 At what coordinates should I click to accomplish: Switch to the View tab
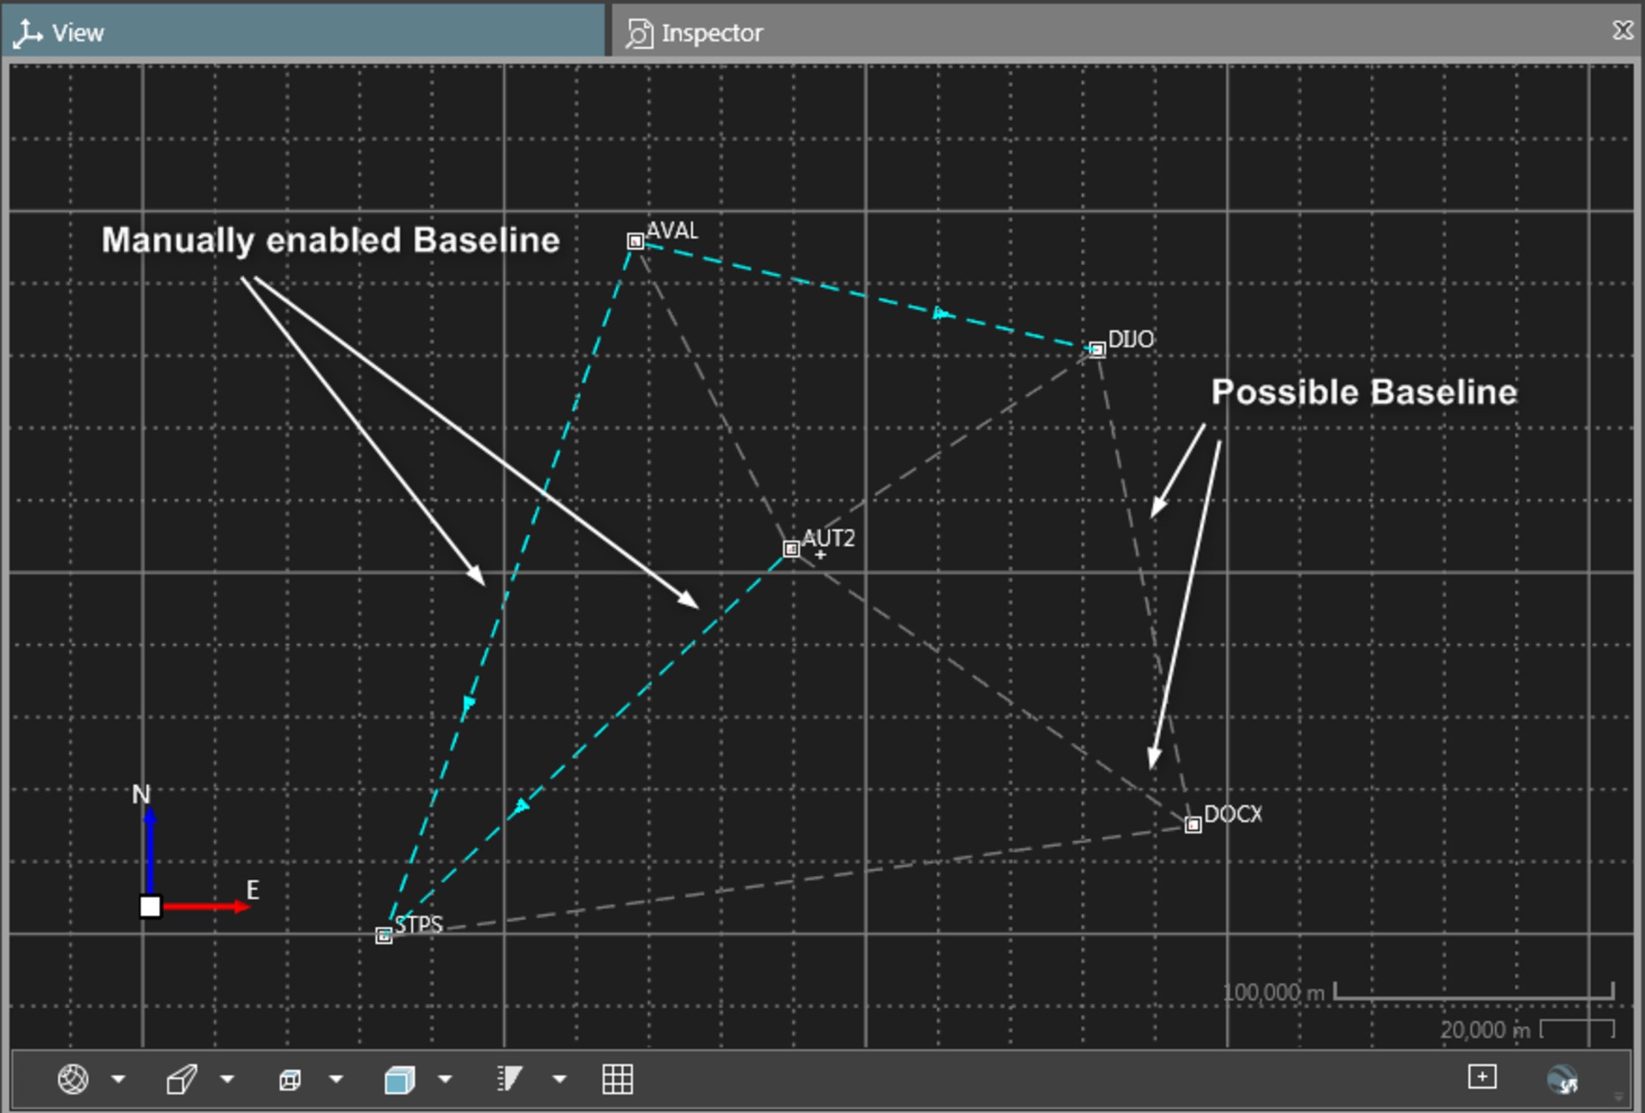[303, 32]
